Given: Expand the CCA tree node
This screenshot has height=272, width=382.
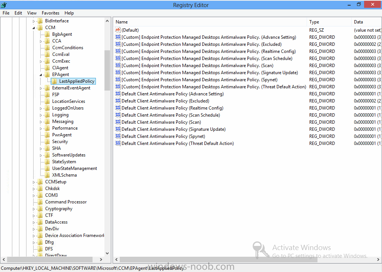Looking at the screenshot, I should (41, 41).
